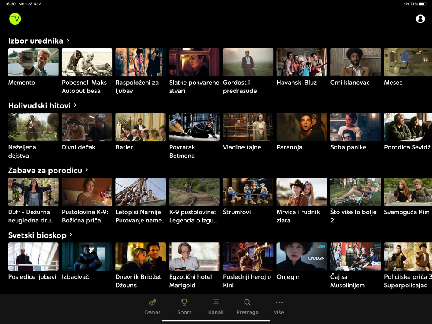Open Čaj sa Musolinijem thumbnail
432x324 pixels.
[x=356, y=257]
